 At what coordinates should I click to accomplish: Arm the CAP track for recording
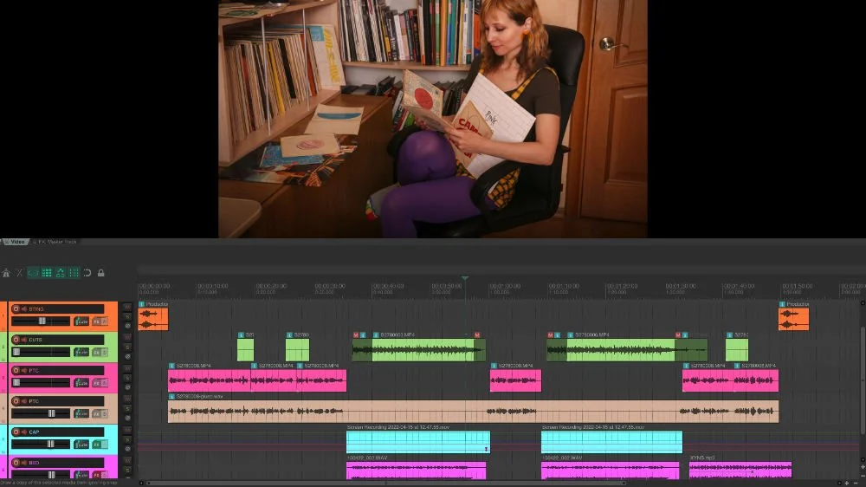point(16,432)
